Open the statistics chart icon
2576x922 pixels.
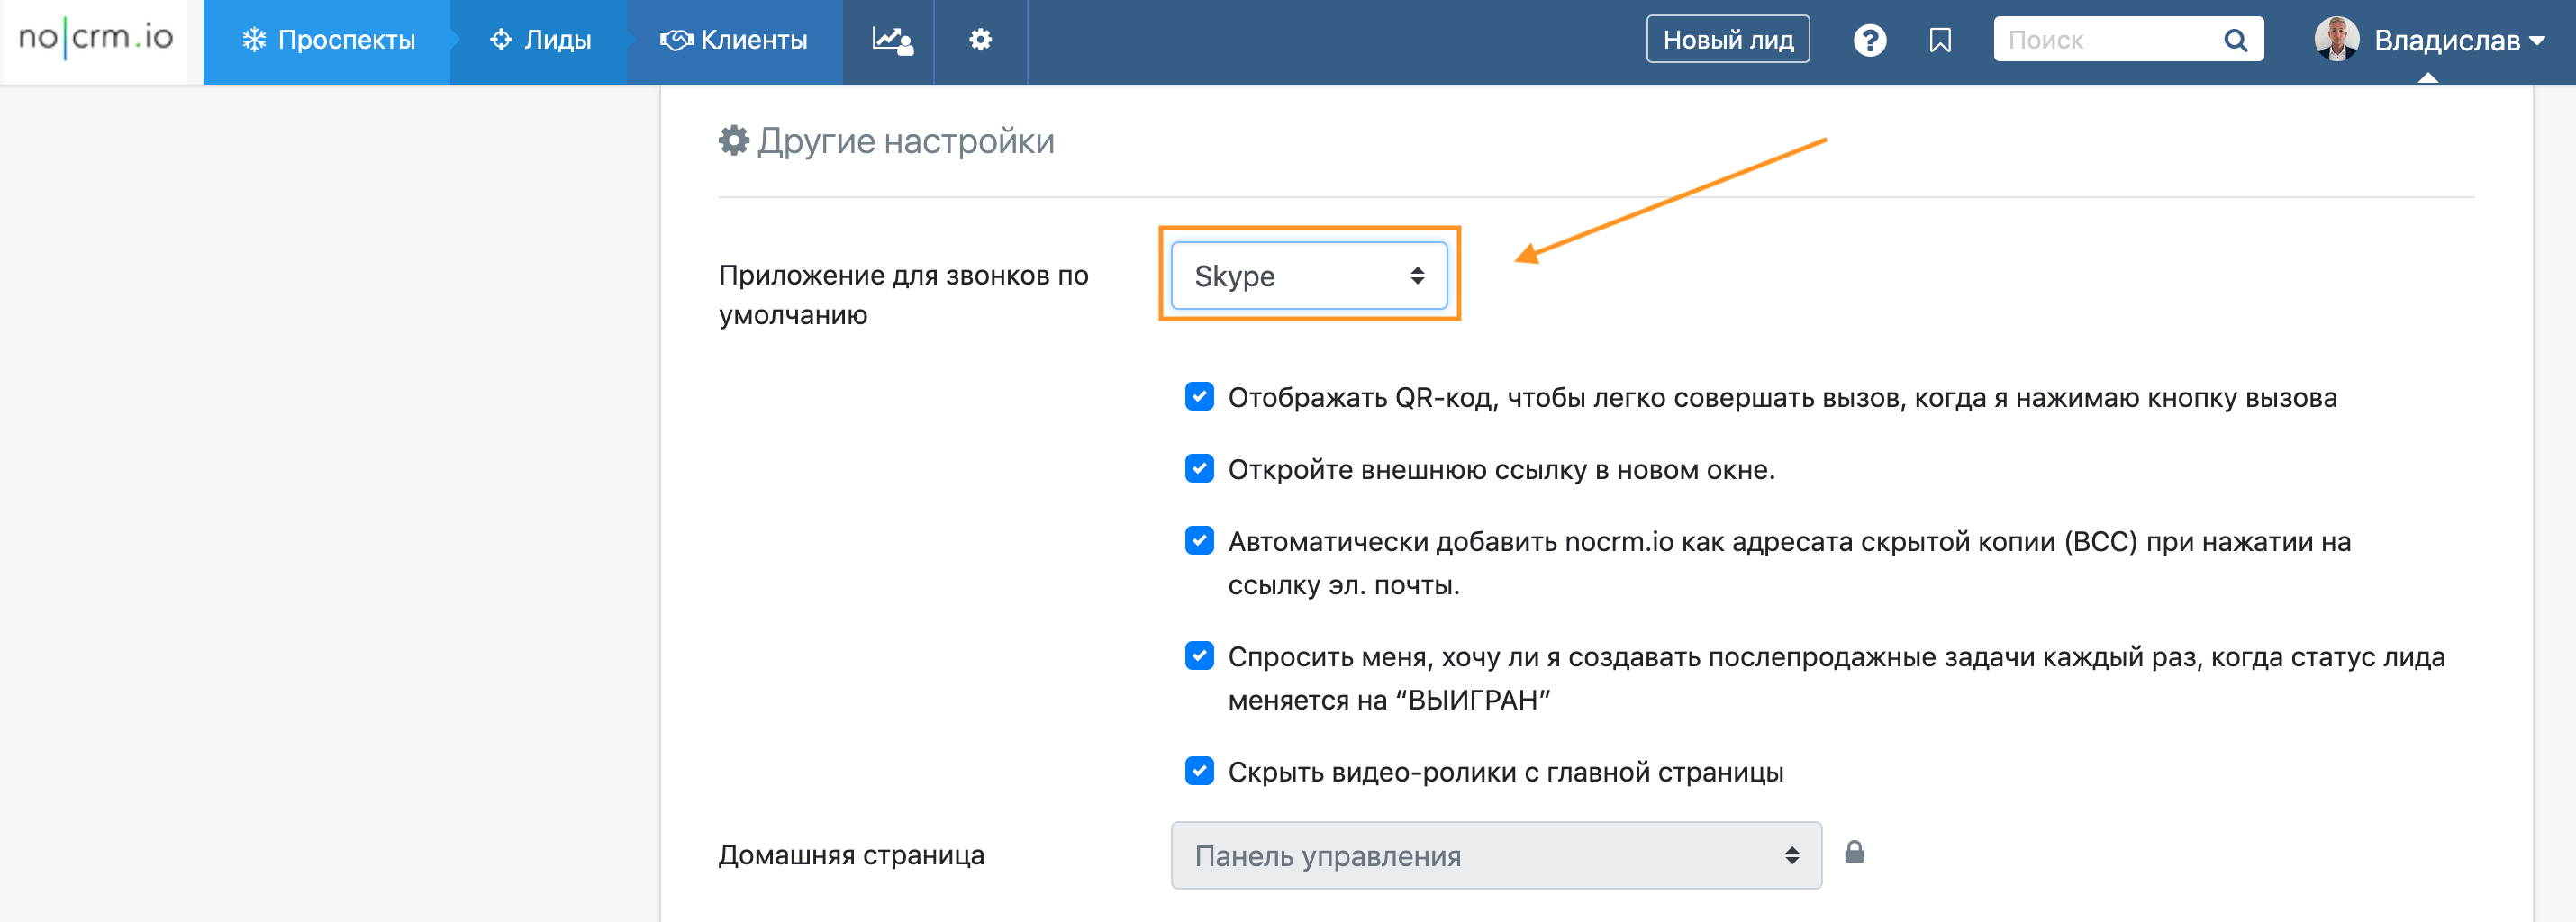pyautogui.click(x=890, y=40)
